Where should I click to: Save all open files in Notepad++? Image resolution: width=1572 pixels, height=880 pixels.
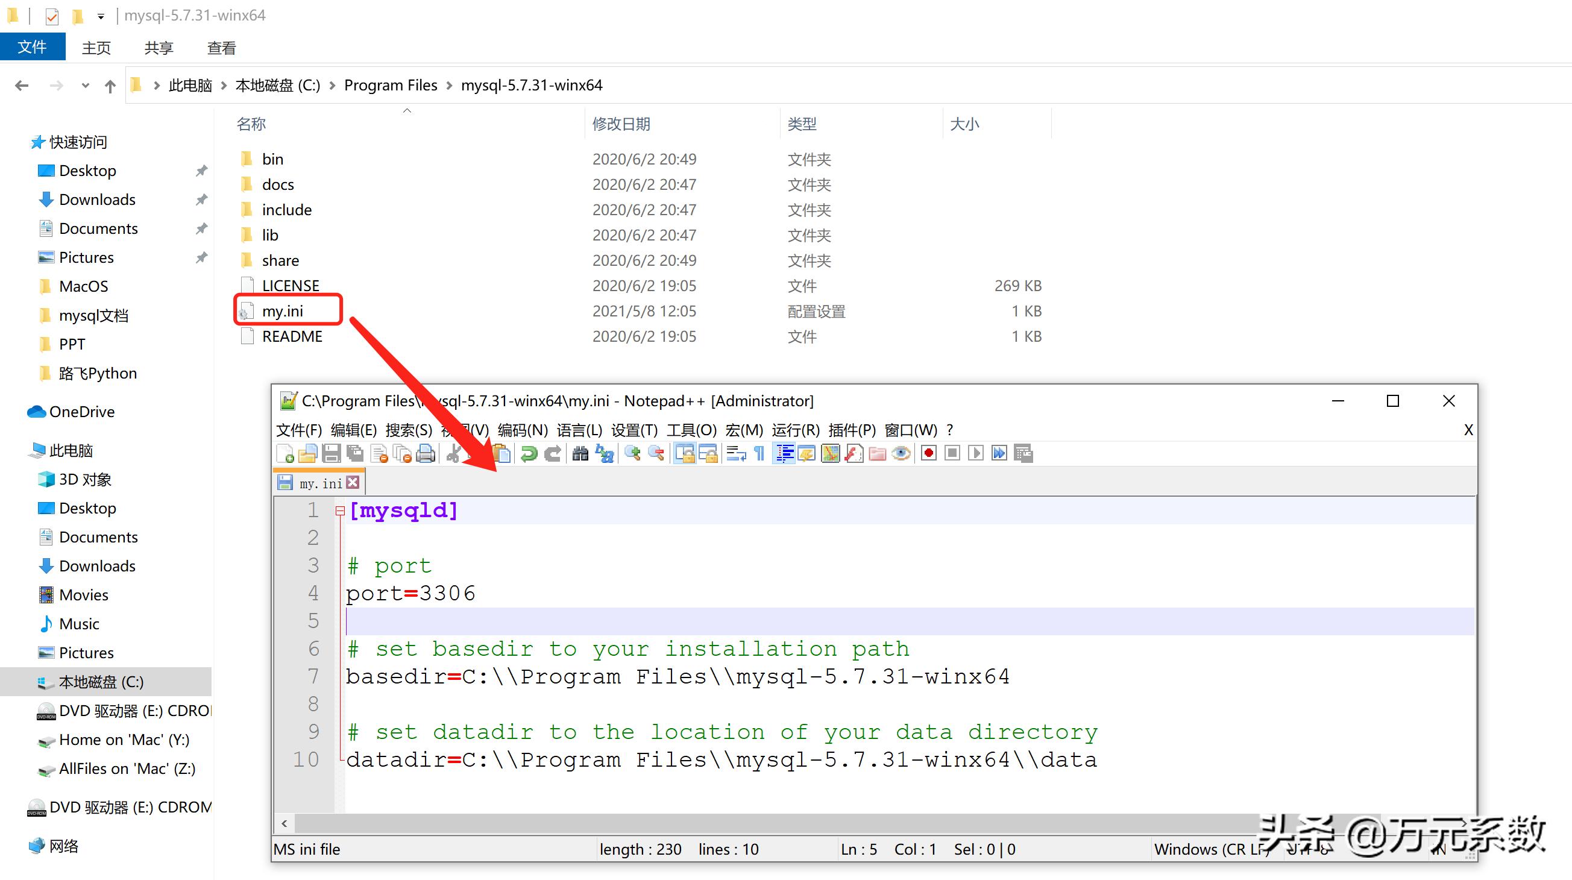354,453
